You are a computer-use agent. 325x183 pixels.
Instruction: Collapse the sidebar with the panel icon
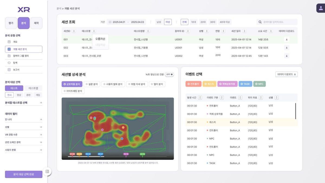pyautogui.click(x=47, y=171)
